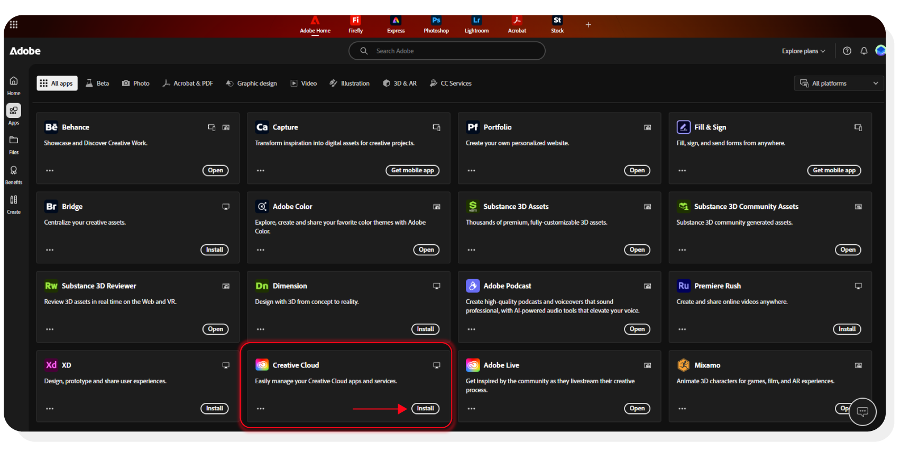Screen dimensions: 900x451
Task: Open more options for Creative Cloud card
Action: [x=261, y=409]
